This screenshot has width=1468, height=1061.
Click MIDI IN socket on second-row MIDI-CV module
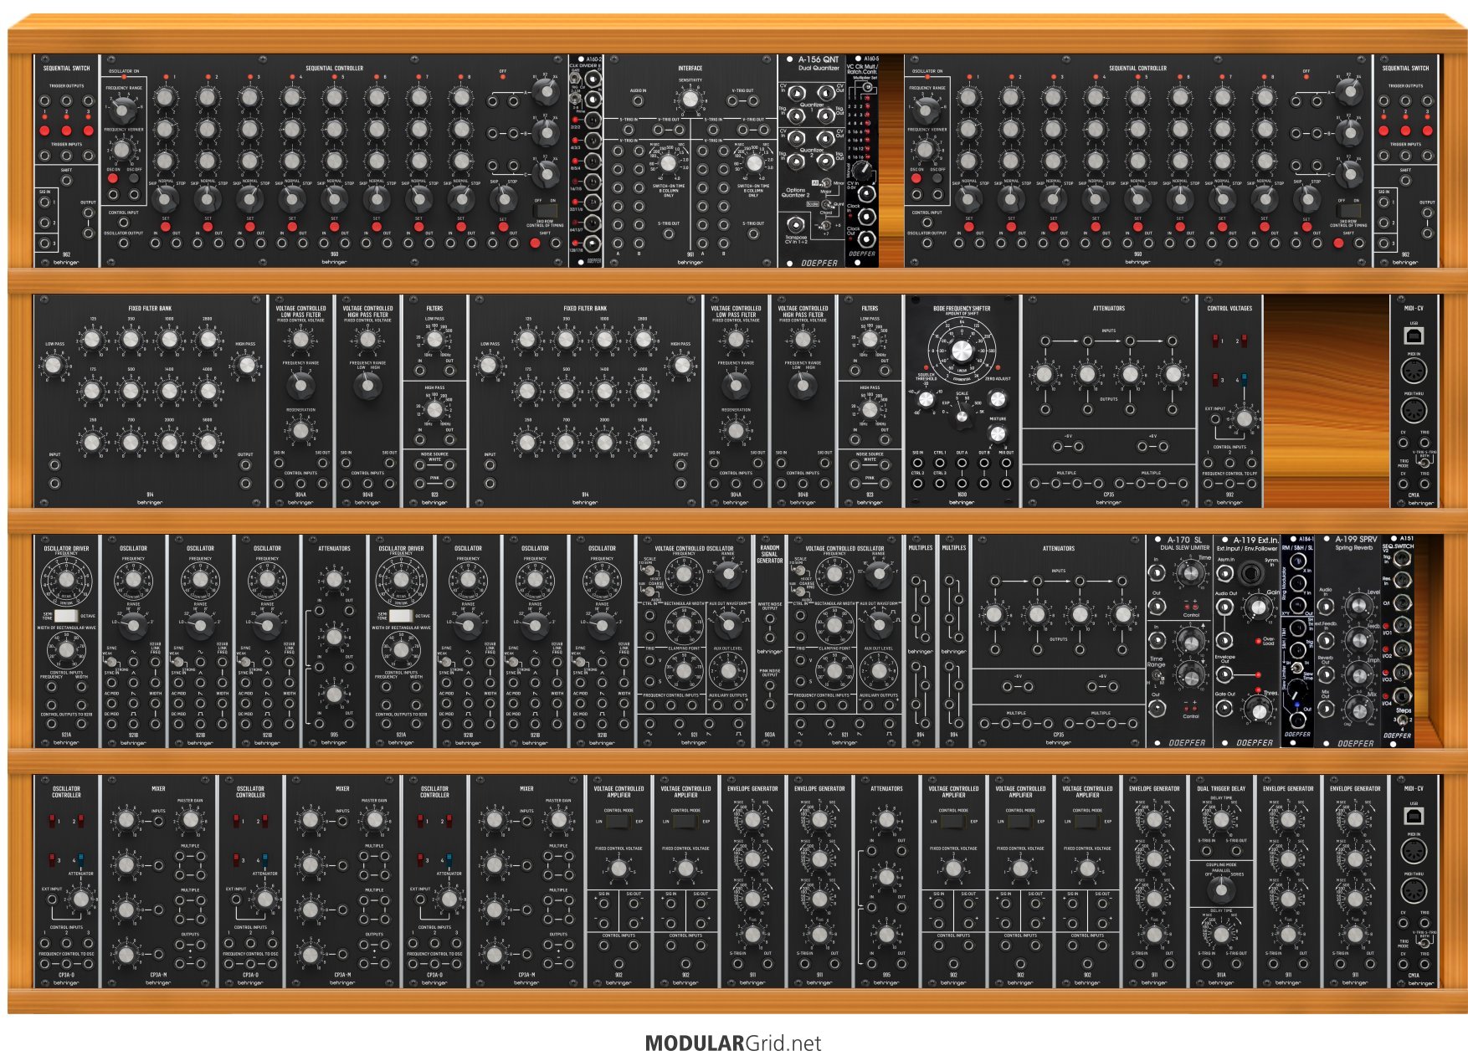point(1414,371)
